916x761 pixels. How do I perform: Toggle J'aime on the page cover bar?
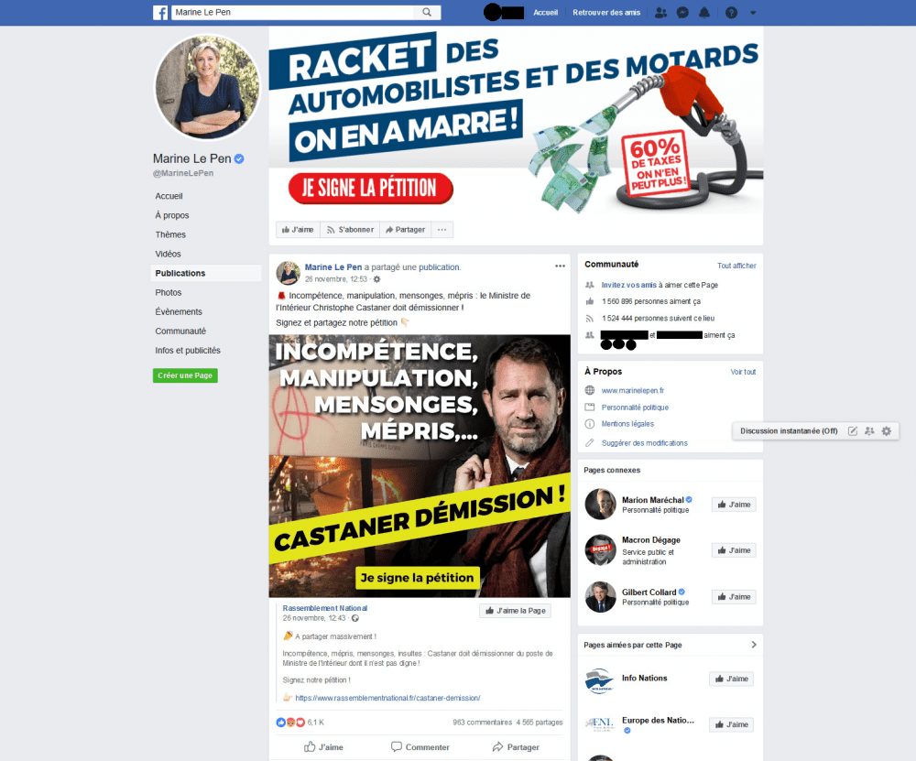pyautogui.click(x=298, y=230)
